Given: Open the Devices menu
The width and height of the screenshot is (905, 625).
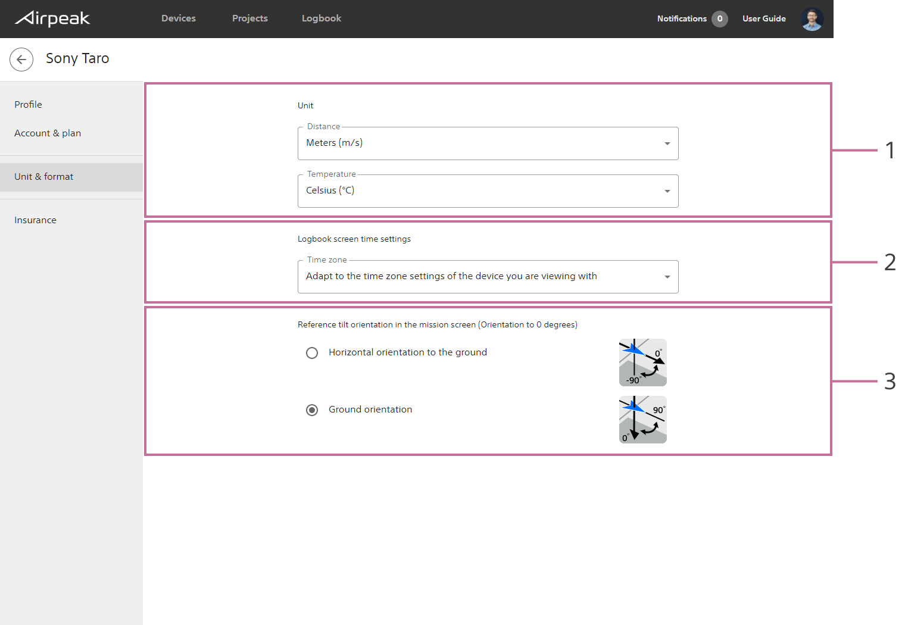Looking at the screenshot, I should [x=179, y=18].
